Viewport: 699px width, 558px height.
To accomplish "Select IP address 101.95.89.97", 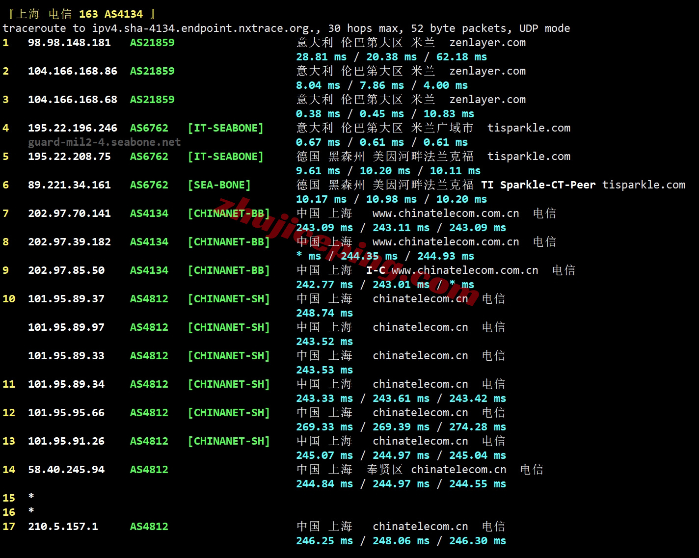I will (66, 327).
